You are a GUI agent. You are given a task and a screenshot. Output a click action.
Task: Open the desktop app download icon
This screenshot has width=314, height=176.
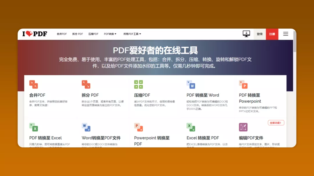[246, 34]
